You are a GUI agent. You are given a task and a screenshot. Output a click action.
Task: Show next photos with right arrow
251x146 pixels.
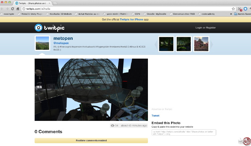pyautogui.click(x=212, y=44)
